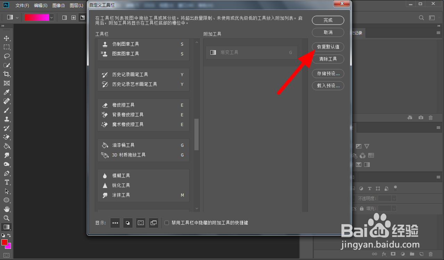Enable disable shortcuts for hidden extra tools
444x260 pixels.
point(167,223)
